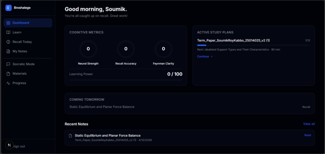
Task: Click the Broshalege brand name
Action: click(22, 8)
